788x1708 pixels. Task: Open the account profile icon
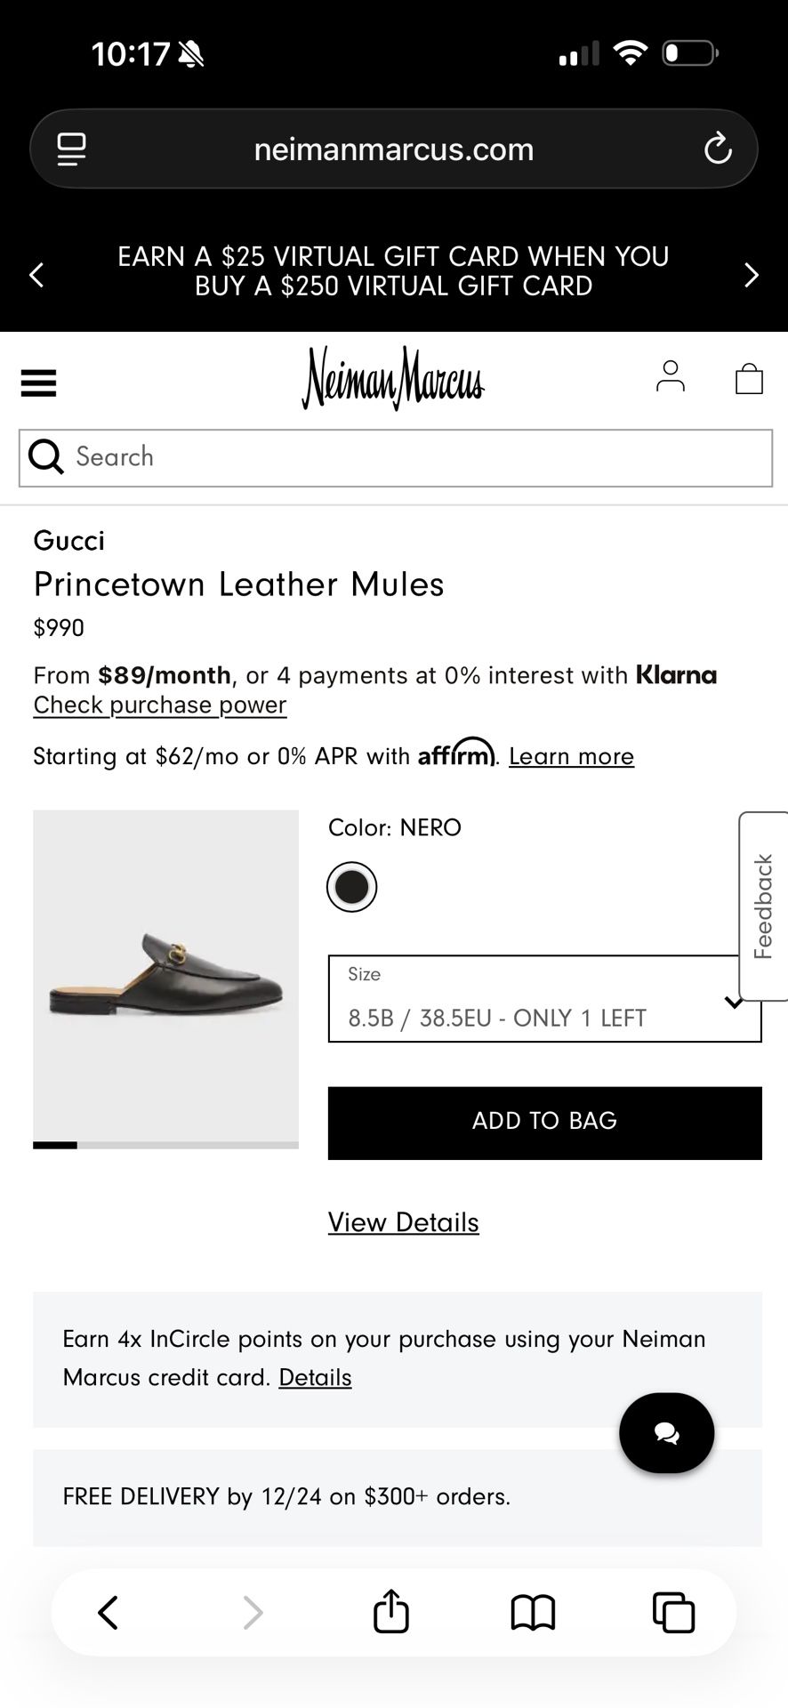670,377
